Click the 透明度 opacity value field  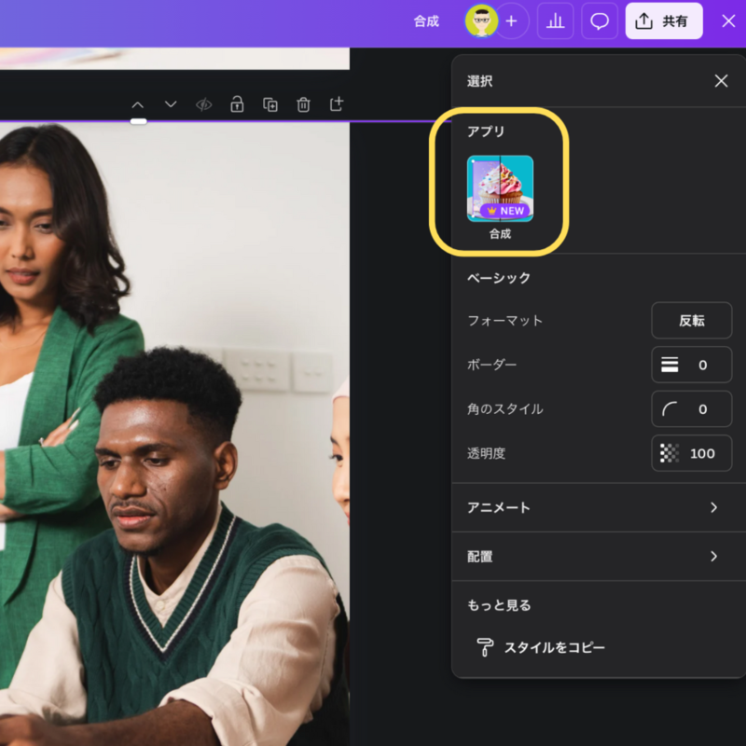[691, 453]
